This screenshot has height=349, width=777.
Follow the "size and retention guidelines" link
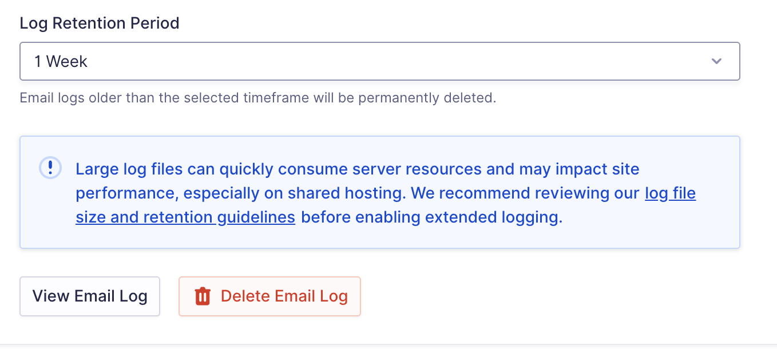(185, 217)
